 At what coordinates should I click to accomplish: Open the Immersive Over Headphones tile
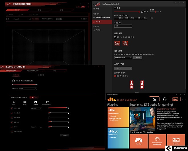pos(157,141)
